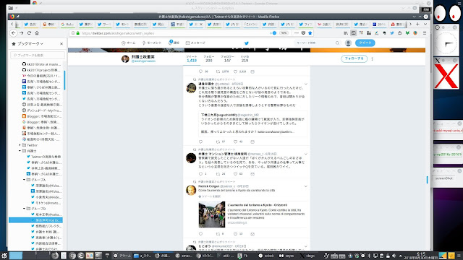Click the Twitter bird extension icon in toolbar

click(x=392, y=33)
